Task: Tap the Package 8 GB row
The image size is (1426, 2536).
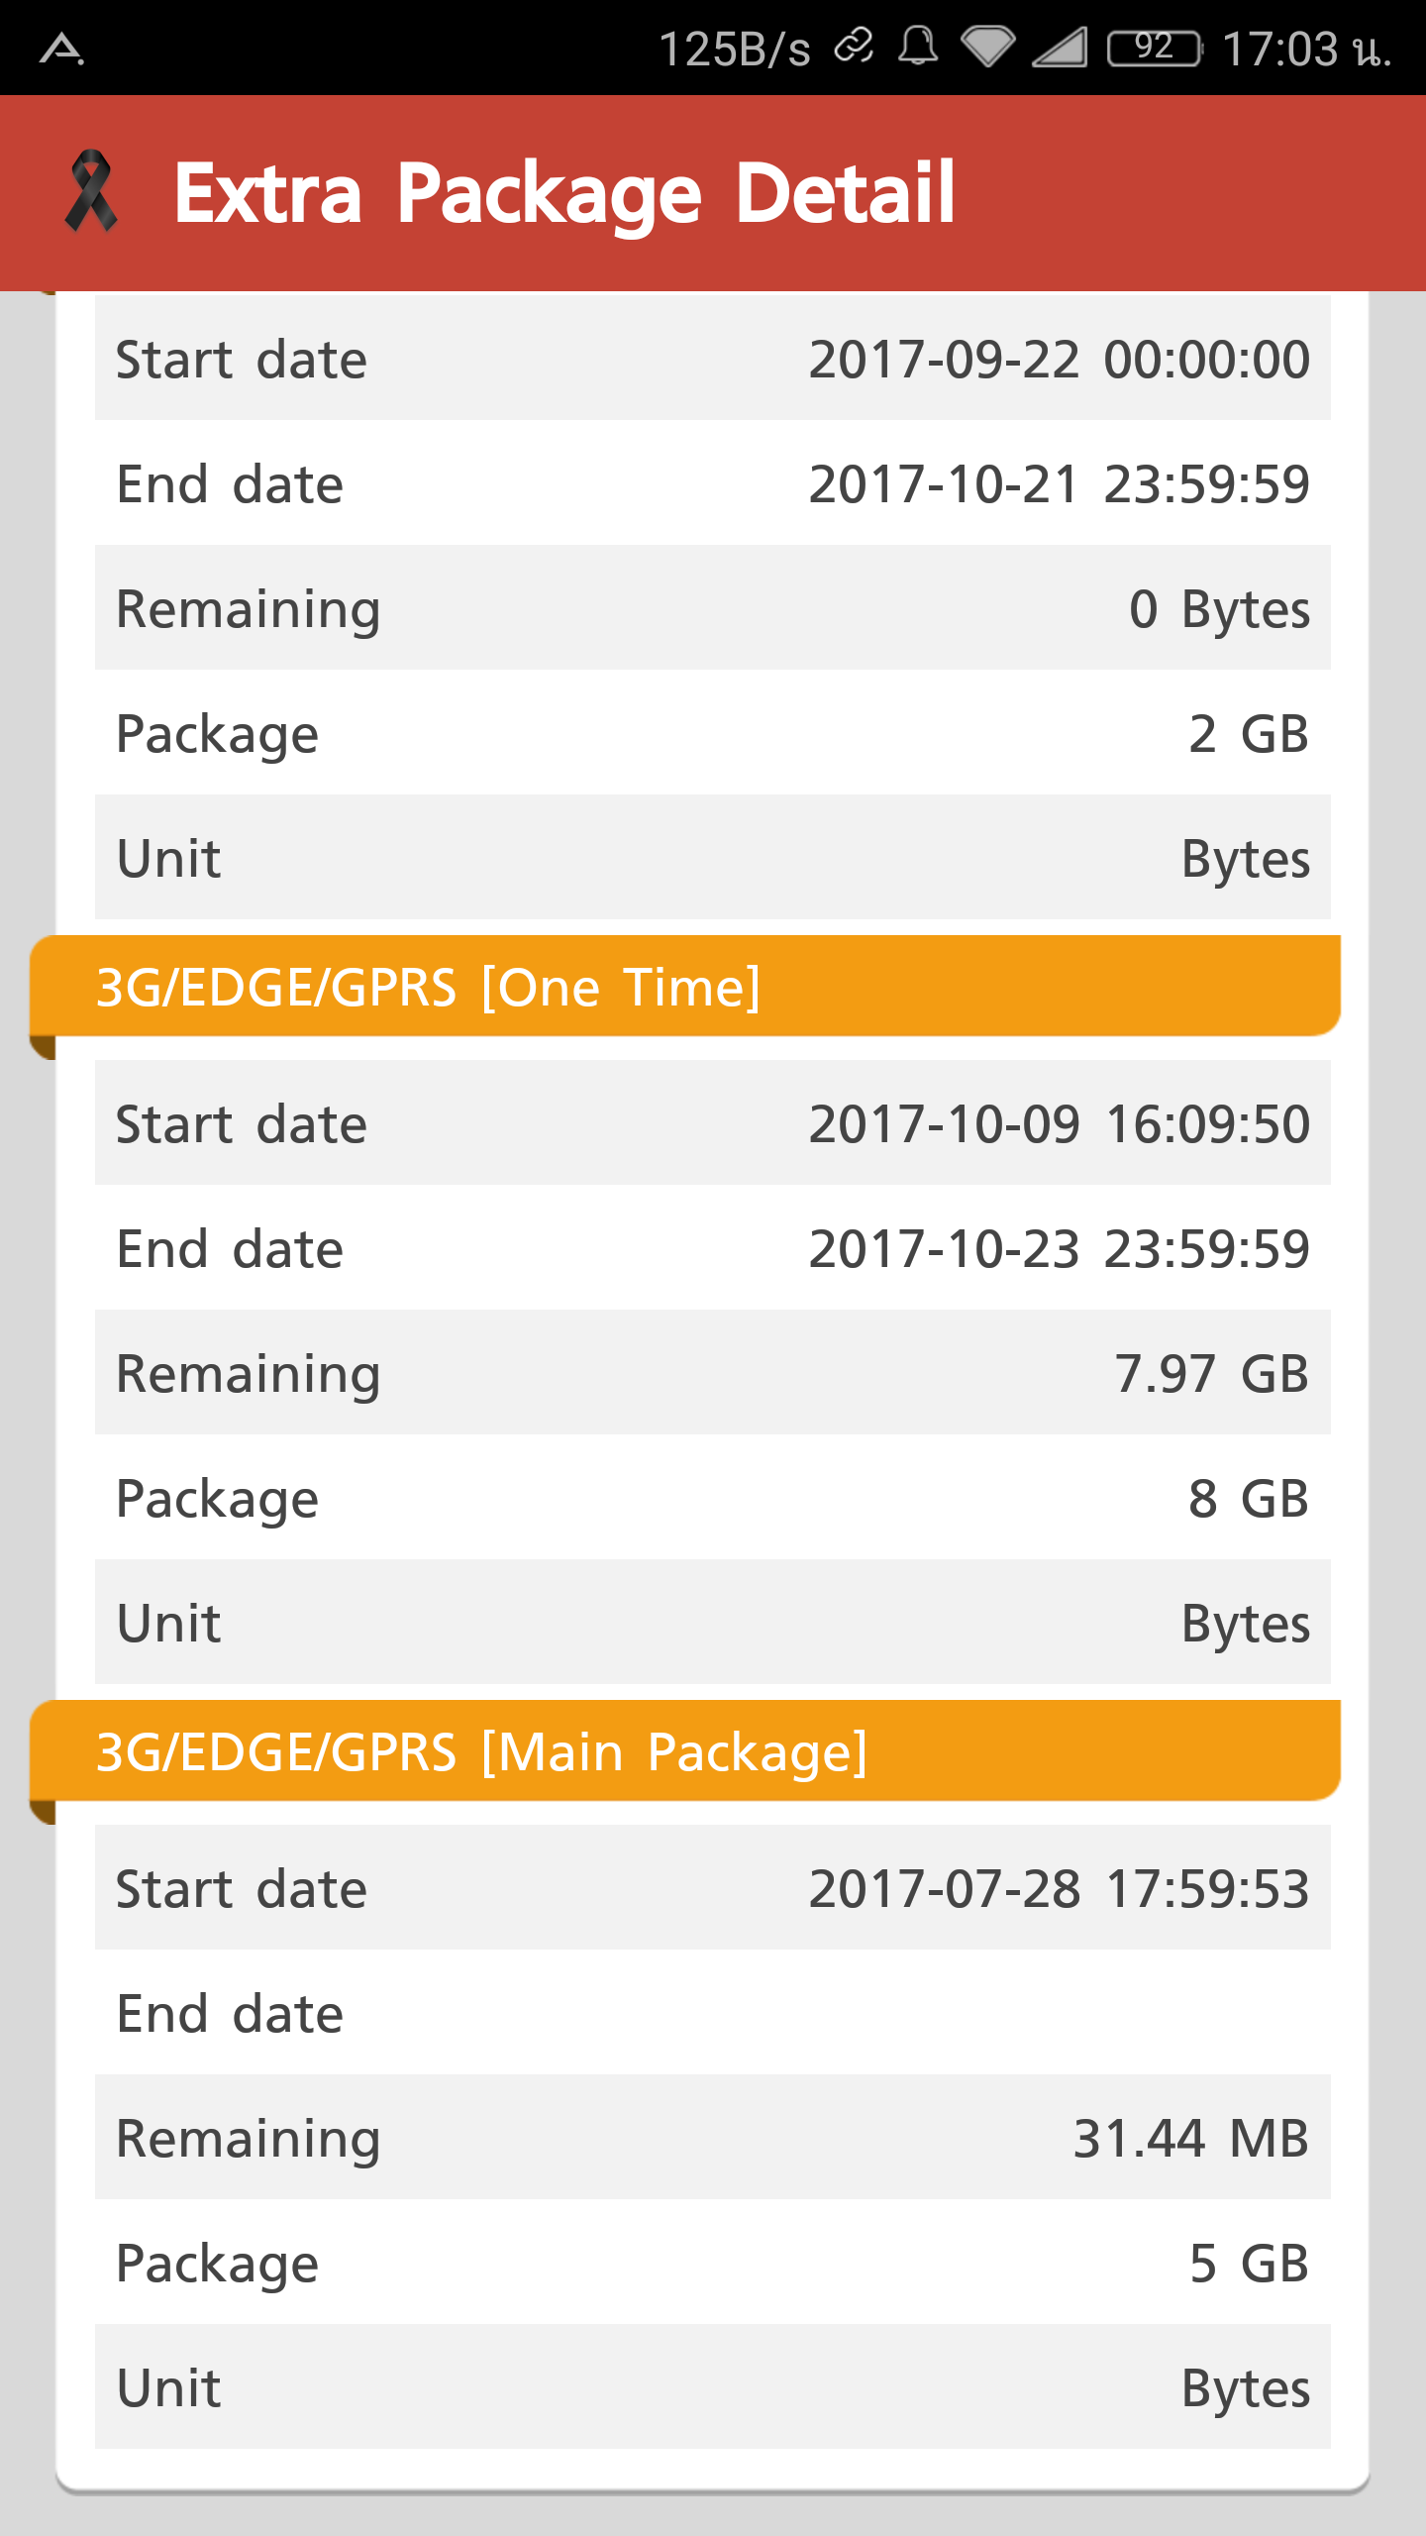Action: 713,1497
